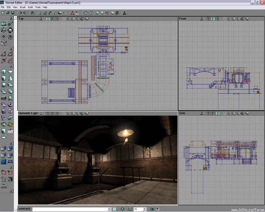Toggle Side view button in Side viewport
Screen dimensions: 265x212
pos(218,113)
